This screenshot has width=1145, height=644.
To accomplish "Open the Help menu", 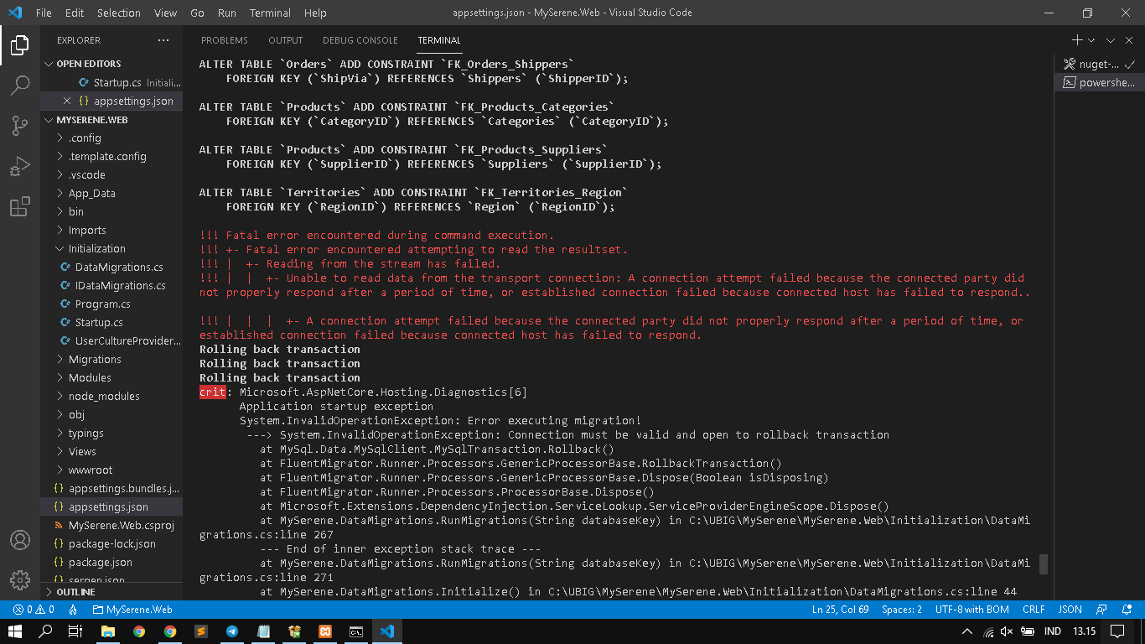I will 315,13.
